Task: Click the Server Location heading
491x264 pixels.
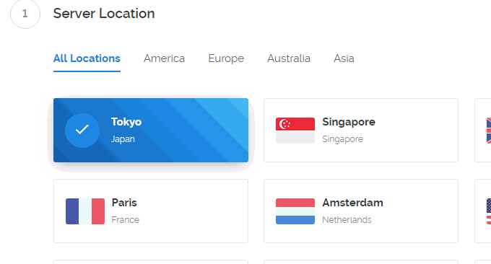Action: tap(104, 14)
